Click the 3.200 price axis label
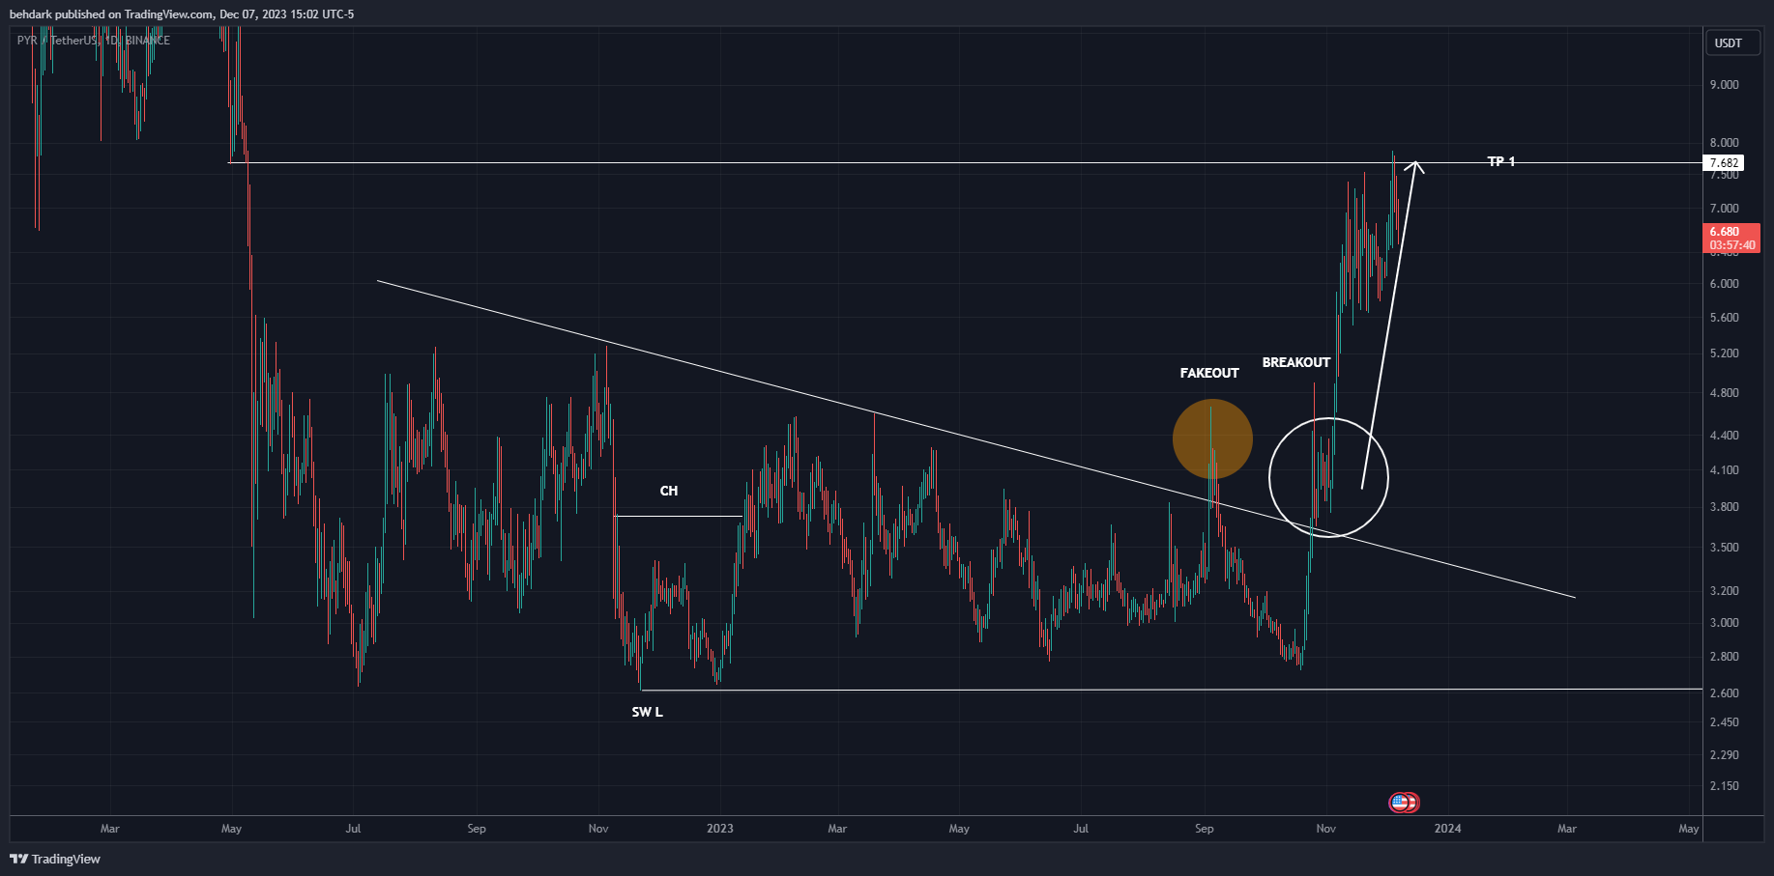 1725,591
